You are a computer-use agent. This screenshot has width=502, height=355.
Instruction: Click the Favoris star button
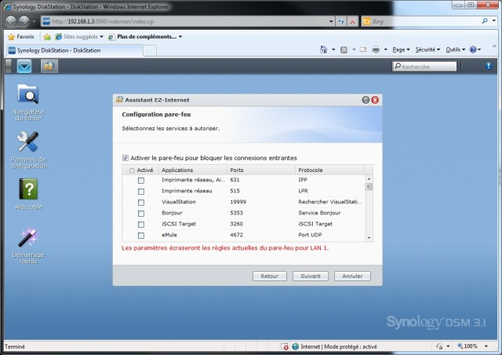coord(21,37)
